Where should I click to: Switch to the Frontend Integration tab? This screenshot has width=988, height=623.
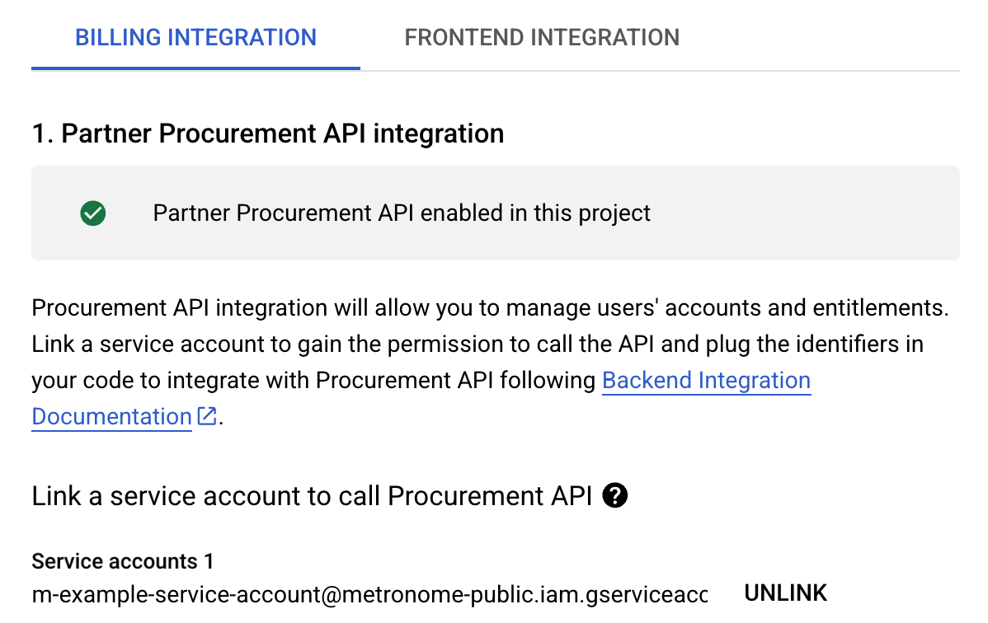point(542,37)
